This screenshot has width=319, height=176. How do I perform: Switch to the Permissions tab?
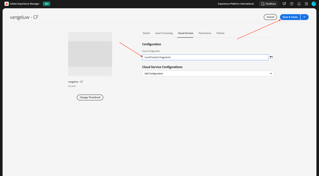point(205,33)
